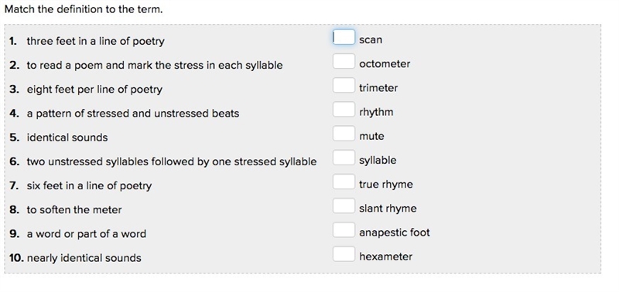This screenshot has width=619, height=292.
Task: Select the stressed and unstressed beats definition
Action: coord(133,114)
